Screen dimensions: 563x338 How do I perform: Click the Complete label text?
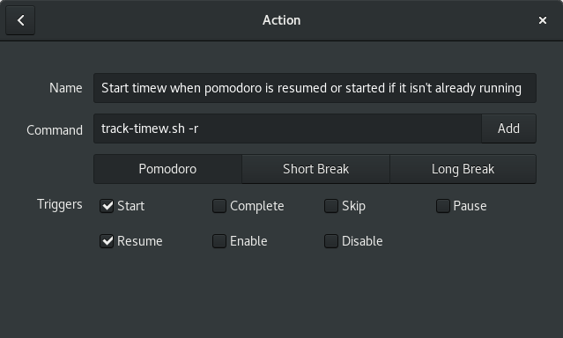(x=257, y=206)
